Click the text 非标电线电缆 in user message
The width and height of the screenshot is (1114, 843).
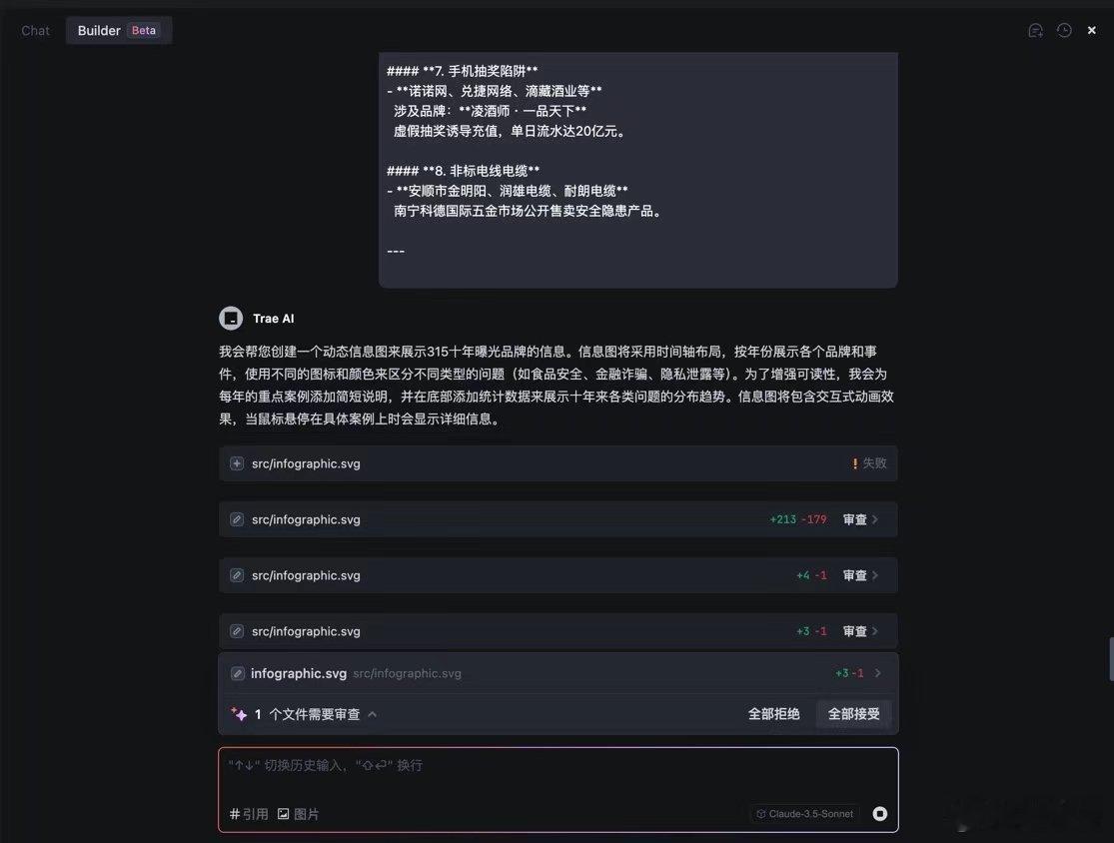click(x=489, y=171)
